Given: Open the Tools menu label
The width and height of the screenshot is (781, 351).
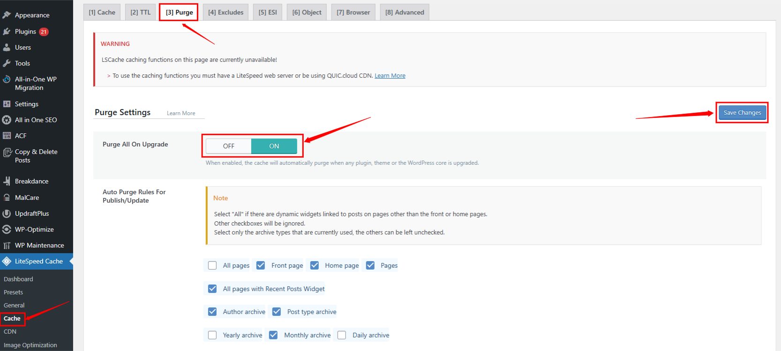Looking at the screenshot, I should pos(23,63).
